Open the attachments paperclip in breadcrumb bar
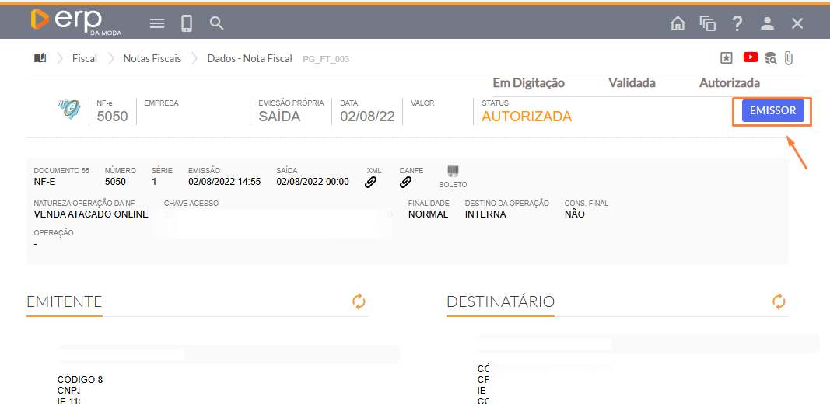This screenshot has width=830, height=404. click(x=788, y=57)
